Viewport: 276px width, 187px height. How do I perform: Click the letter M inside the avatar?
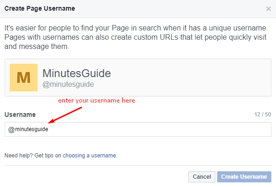click(x=24, y=78)
